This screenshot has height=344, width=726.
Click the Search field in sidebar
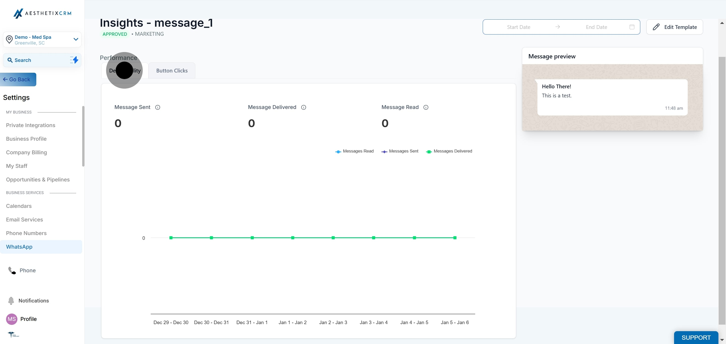coord(42,60)
